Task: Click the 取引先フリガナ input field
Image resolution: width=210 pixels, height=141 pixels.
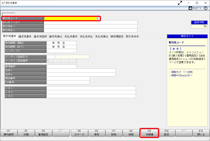Action: 90,22
